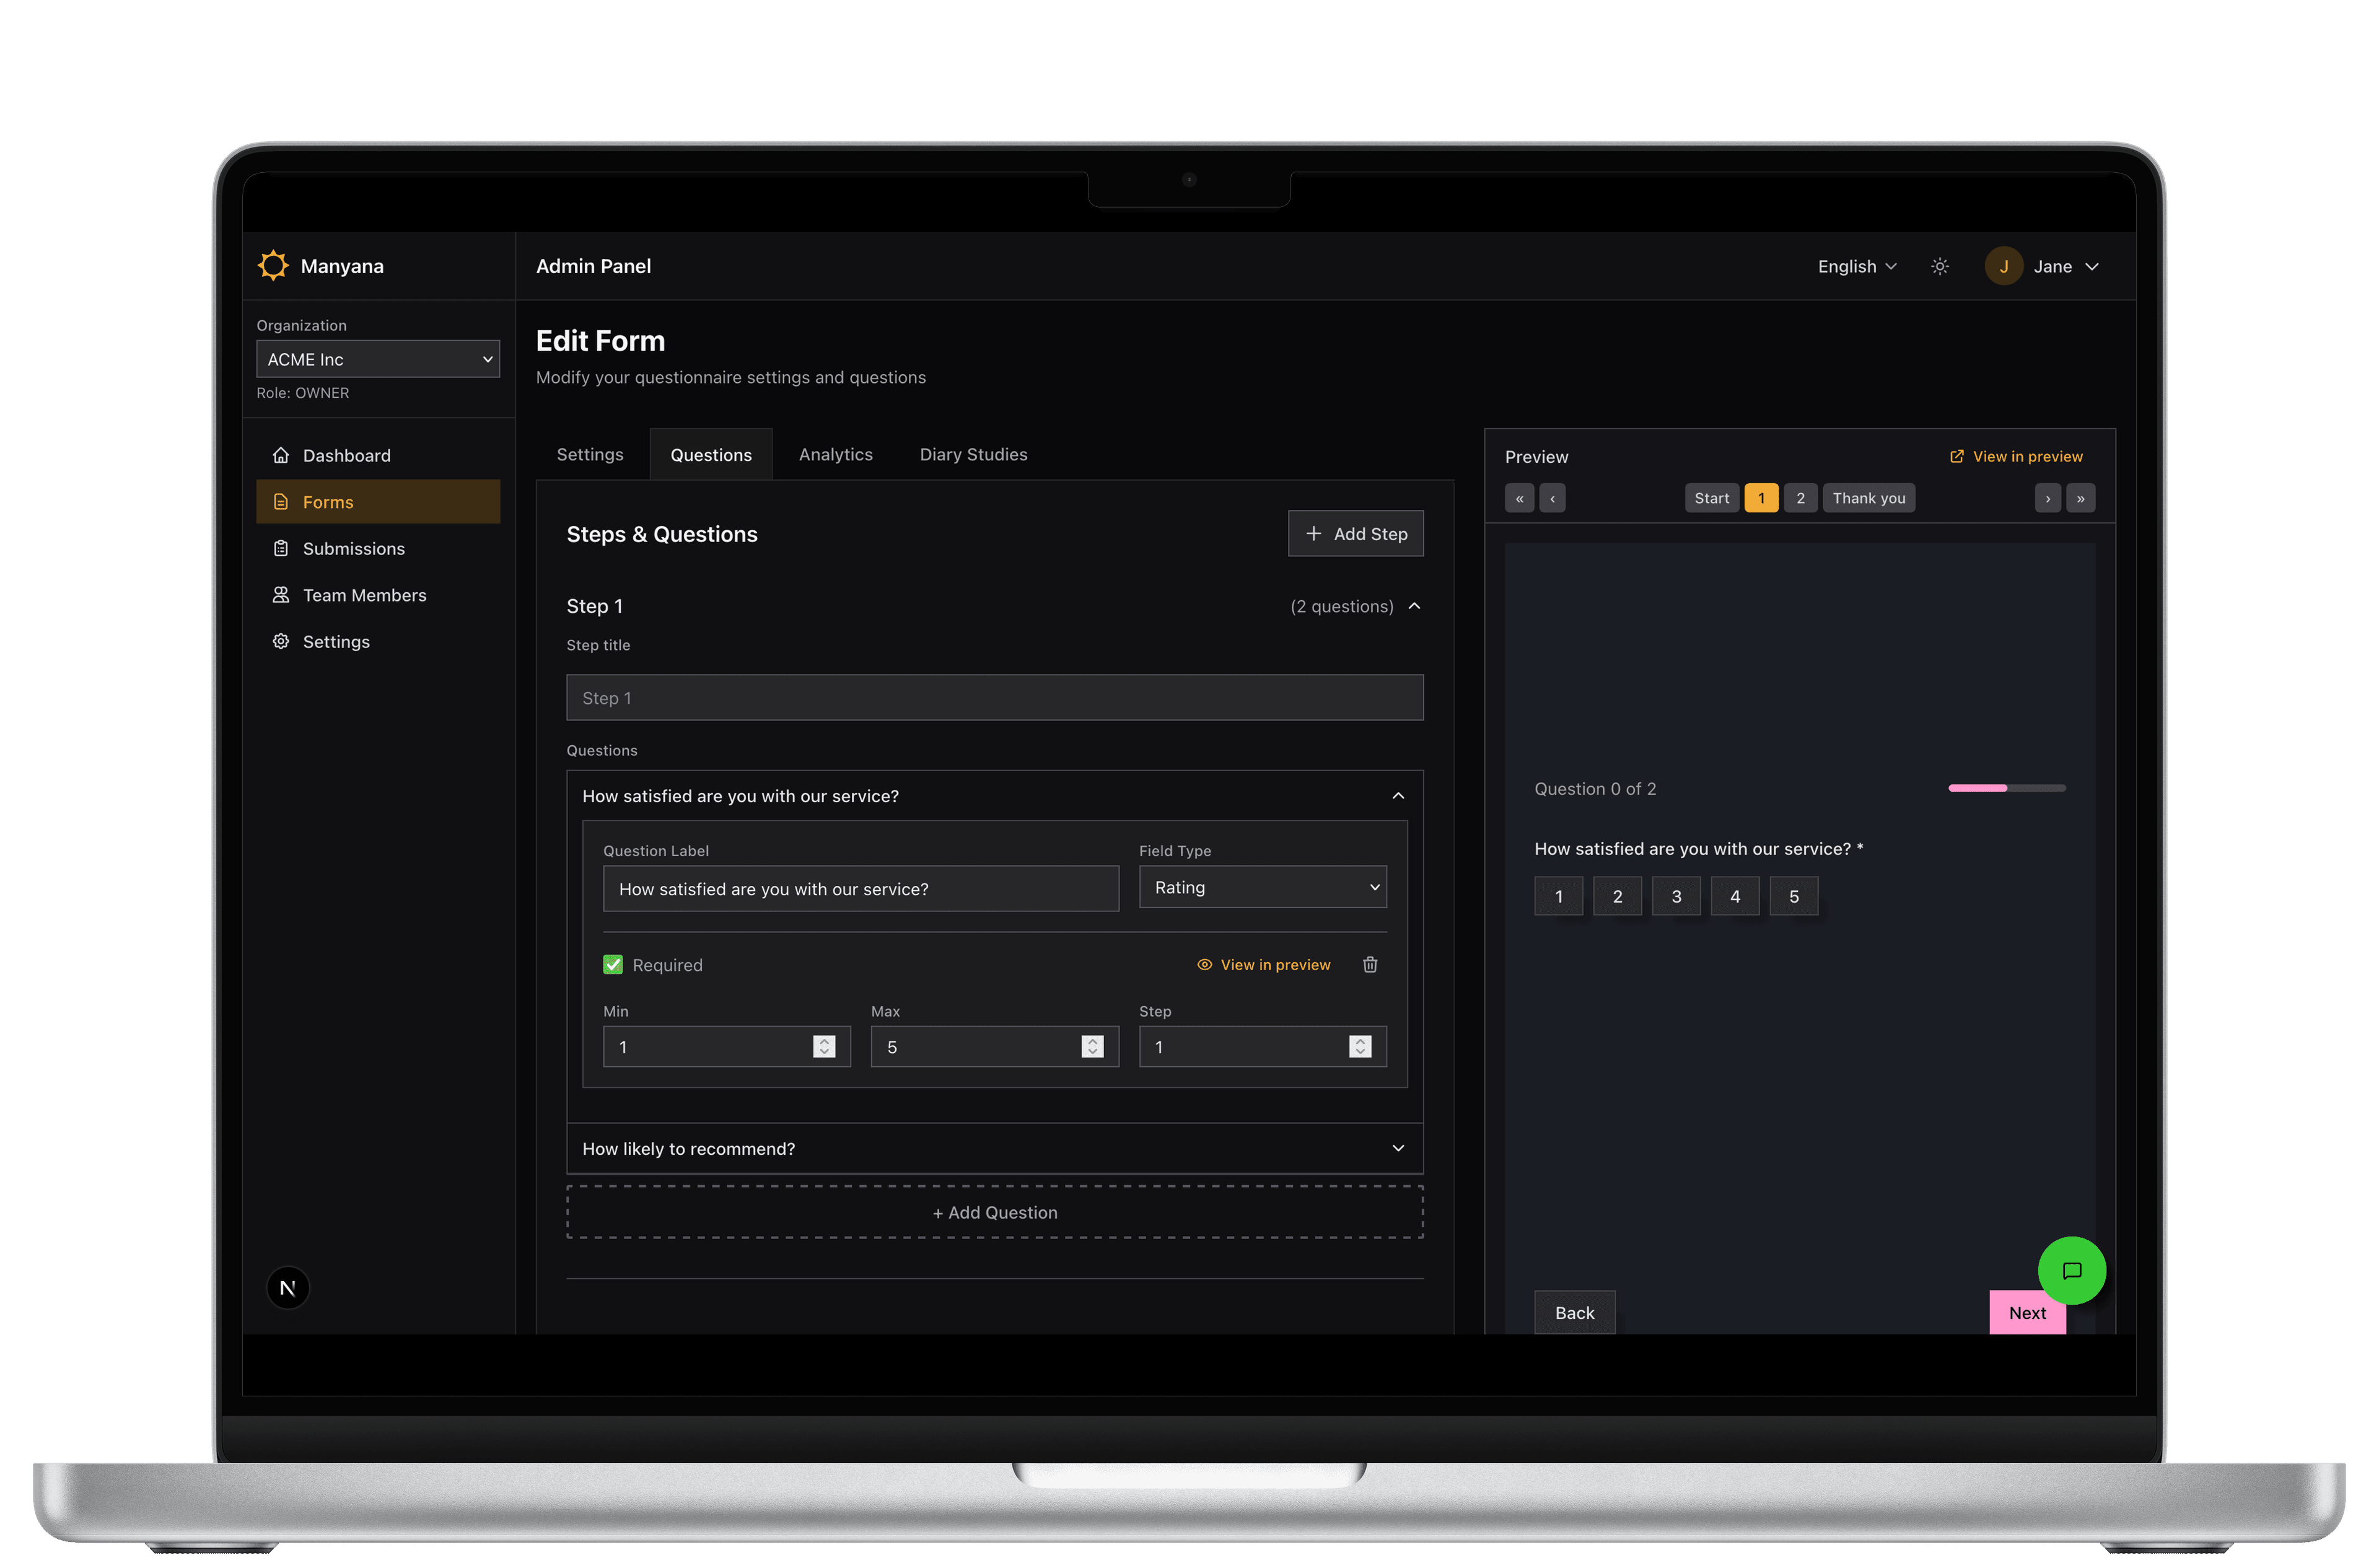The width and height of the screenshot is (2379, 1568).
Task: Click the Add Step button
Action: [x=1355, y=533]
